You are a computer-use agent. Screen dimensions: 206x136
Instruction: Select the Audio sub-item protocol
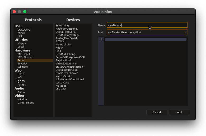point(21,92)
